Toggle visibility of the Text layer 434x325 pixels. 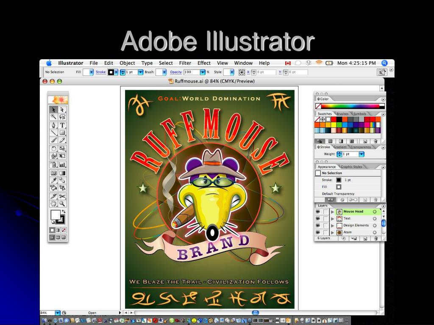318,219
